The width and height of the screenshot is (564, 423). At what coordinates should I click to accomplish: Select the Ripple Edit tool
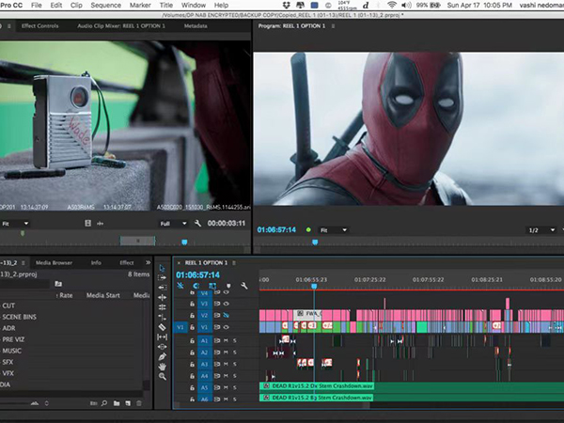pyautogui.click(x=162, y=297)
